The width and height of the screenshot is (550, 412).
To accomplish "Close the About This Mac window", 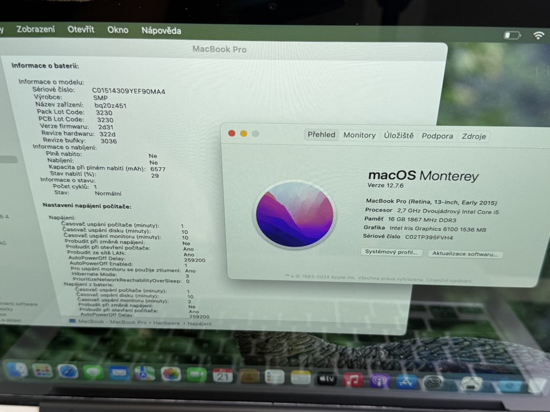I will click(x=231, y=133).
